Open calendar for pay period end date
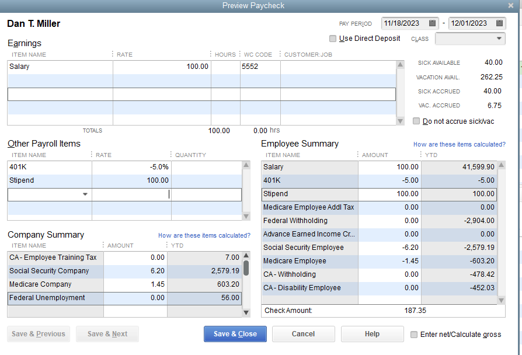This screenshot has height=355, width=522. pos(499,23)
